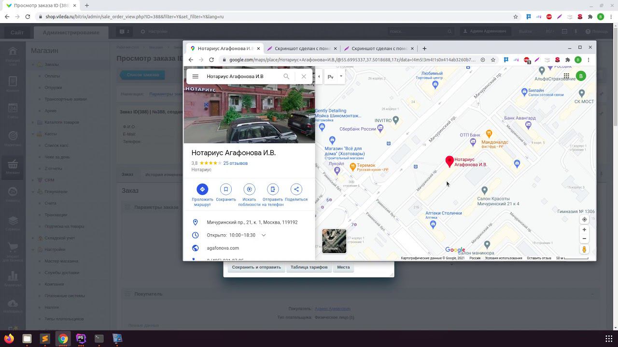Open the Магазин basket icon in sidebar
This screenshot has height=347, width=618.
13,166
